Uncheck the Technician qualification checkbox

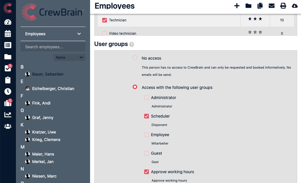pos(105,20)
